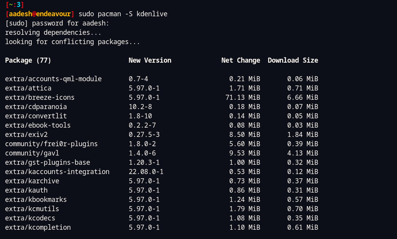Click the 6.66 MiB download size value
This screenshot has height=239, width=397.
(302, 97)
